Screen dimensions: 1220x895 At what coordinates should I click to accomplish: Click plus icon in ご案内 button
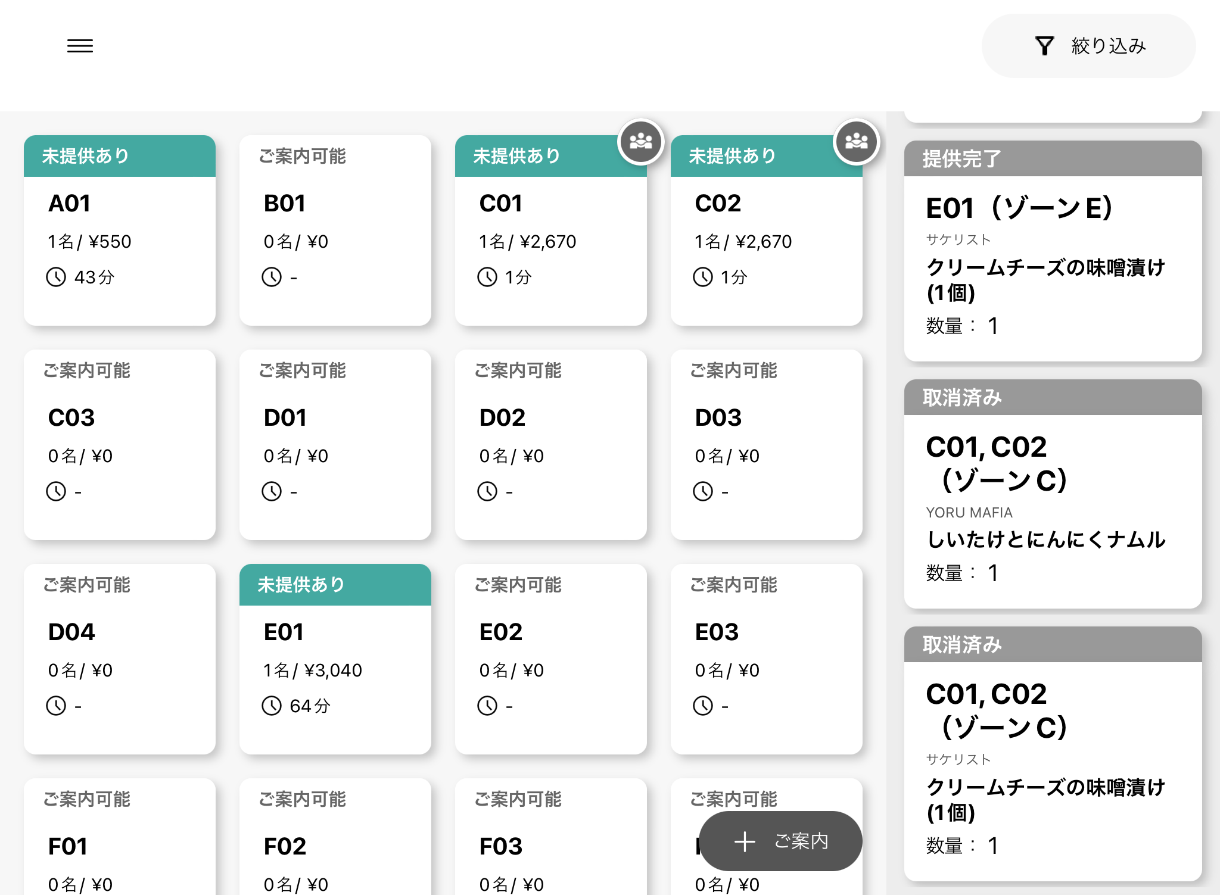(x=745, y=841)
